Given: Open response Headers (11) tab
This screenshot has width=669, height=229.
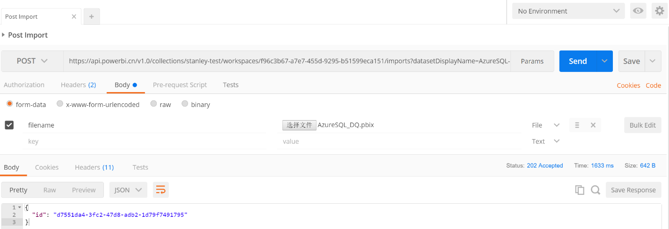Looking at the screenshot, I should point(94,167).
